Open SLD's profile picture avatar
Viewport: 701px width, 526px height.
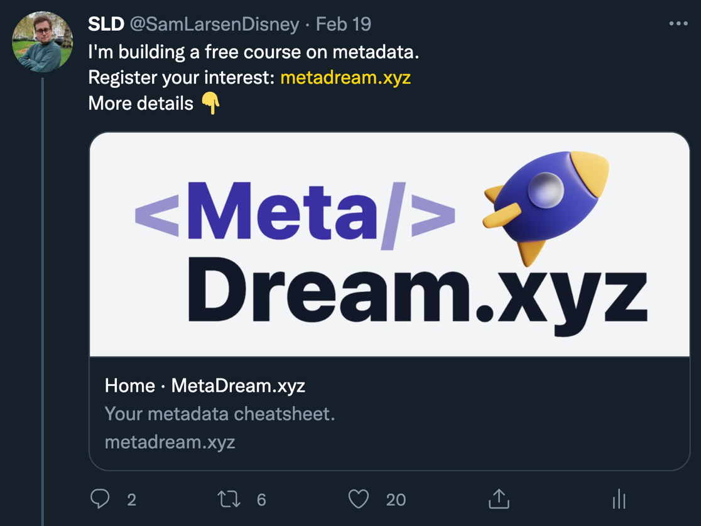(43, 42)
